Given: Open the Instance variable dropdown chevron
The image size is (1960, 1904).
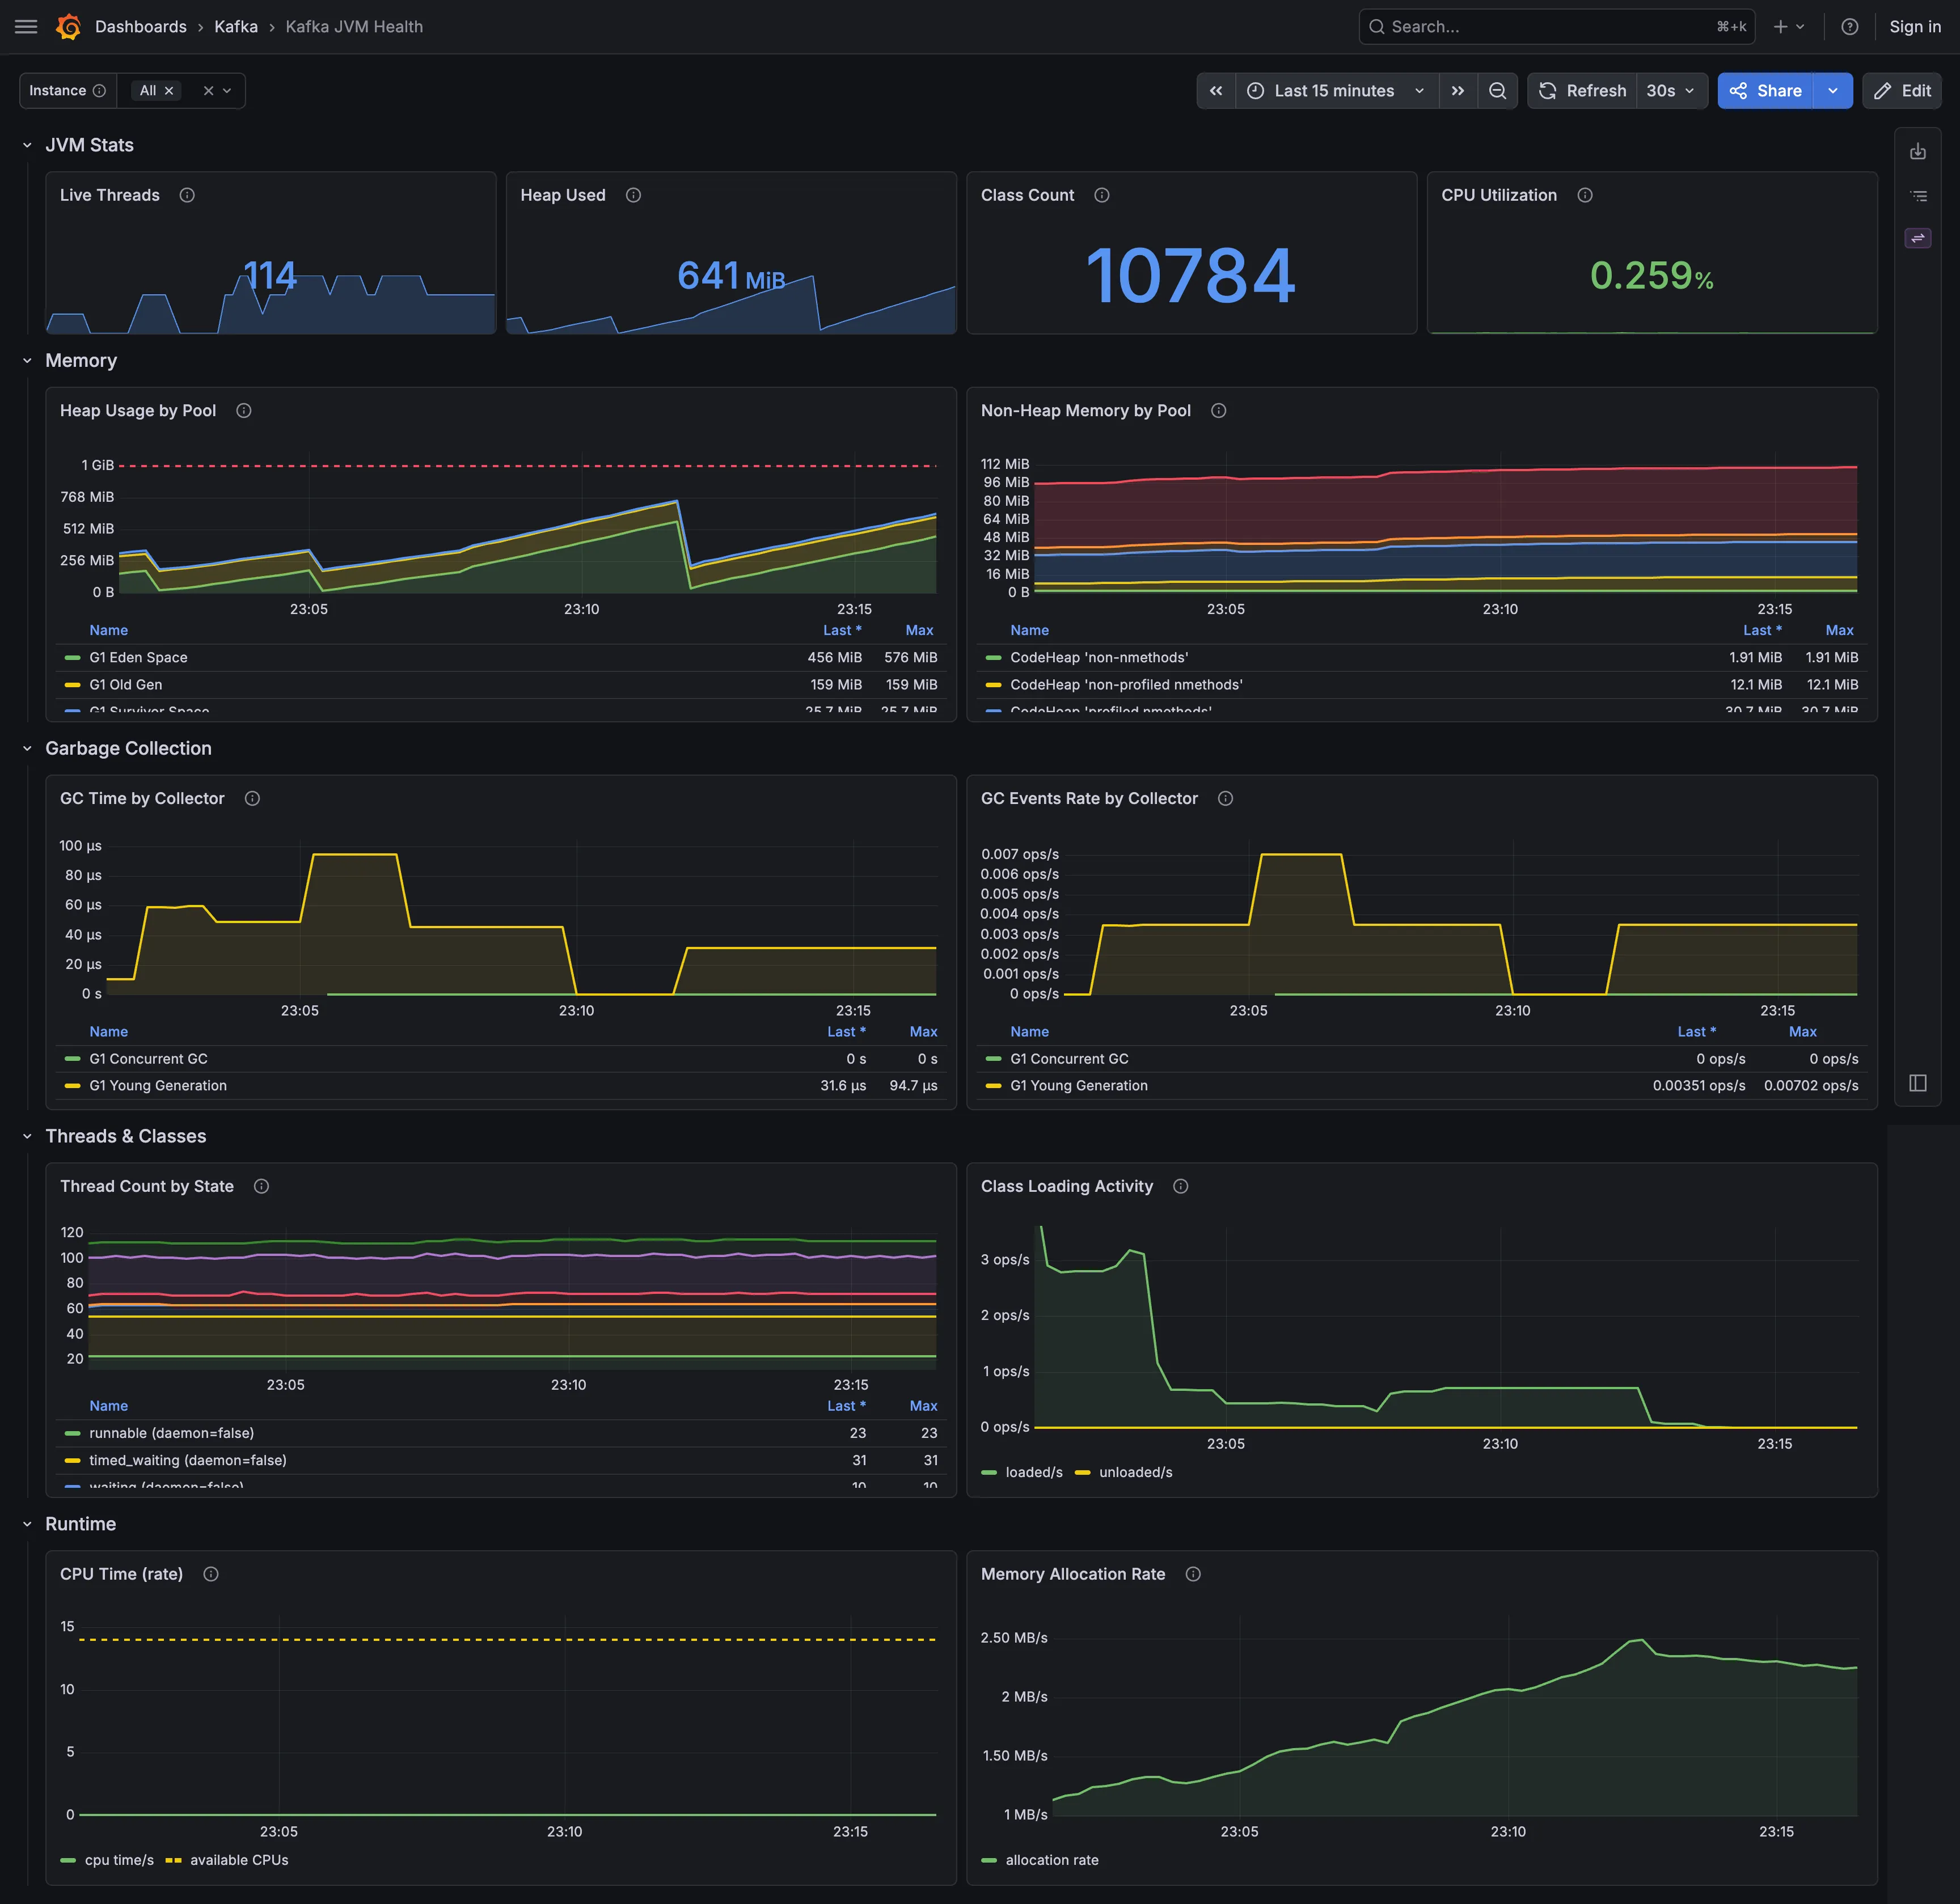Looking at the screenshot, I should pyautogui.click(x=227, y=91).
